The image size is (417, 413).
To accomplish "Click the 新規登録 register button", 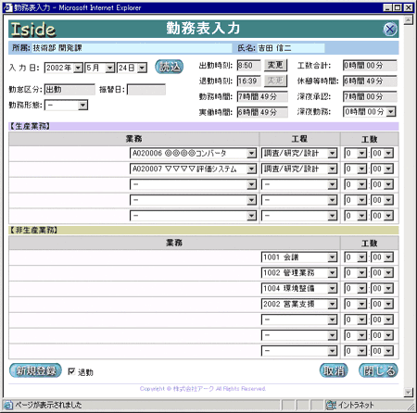I will pyautogui.click(x=35, y=370).
